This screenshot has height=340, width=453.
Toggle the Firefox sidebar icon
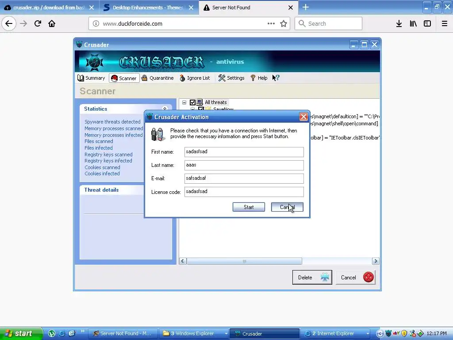pyautogui.click(x=427, y=24)
